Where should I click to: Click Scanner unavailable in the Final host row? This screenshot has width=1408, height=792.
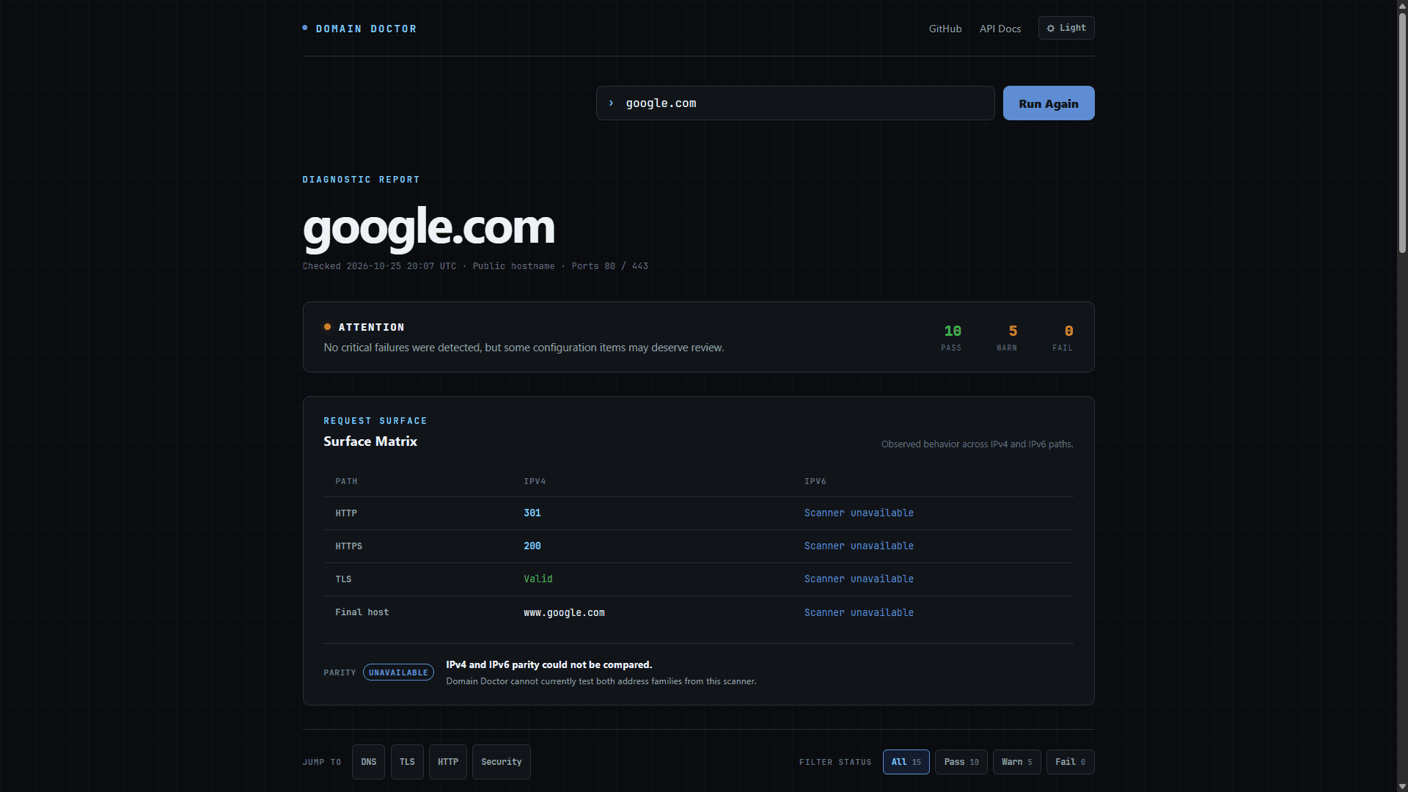tap(859, 613)
